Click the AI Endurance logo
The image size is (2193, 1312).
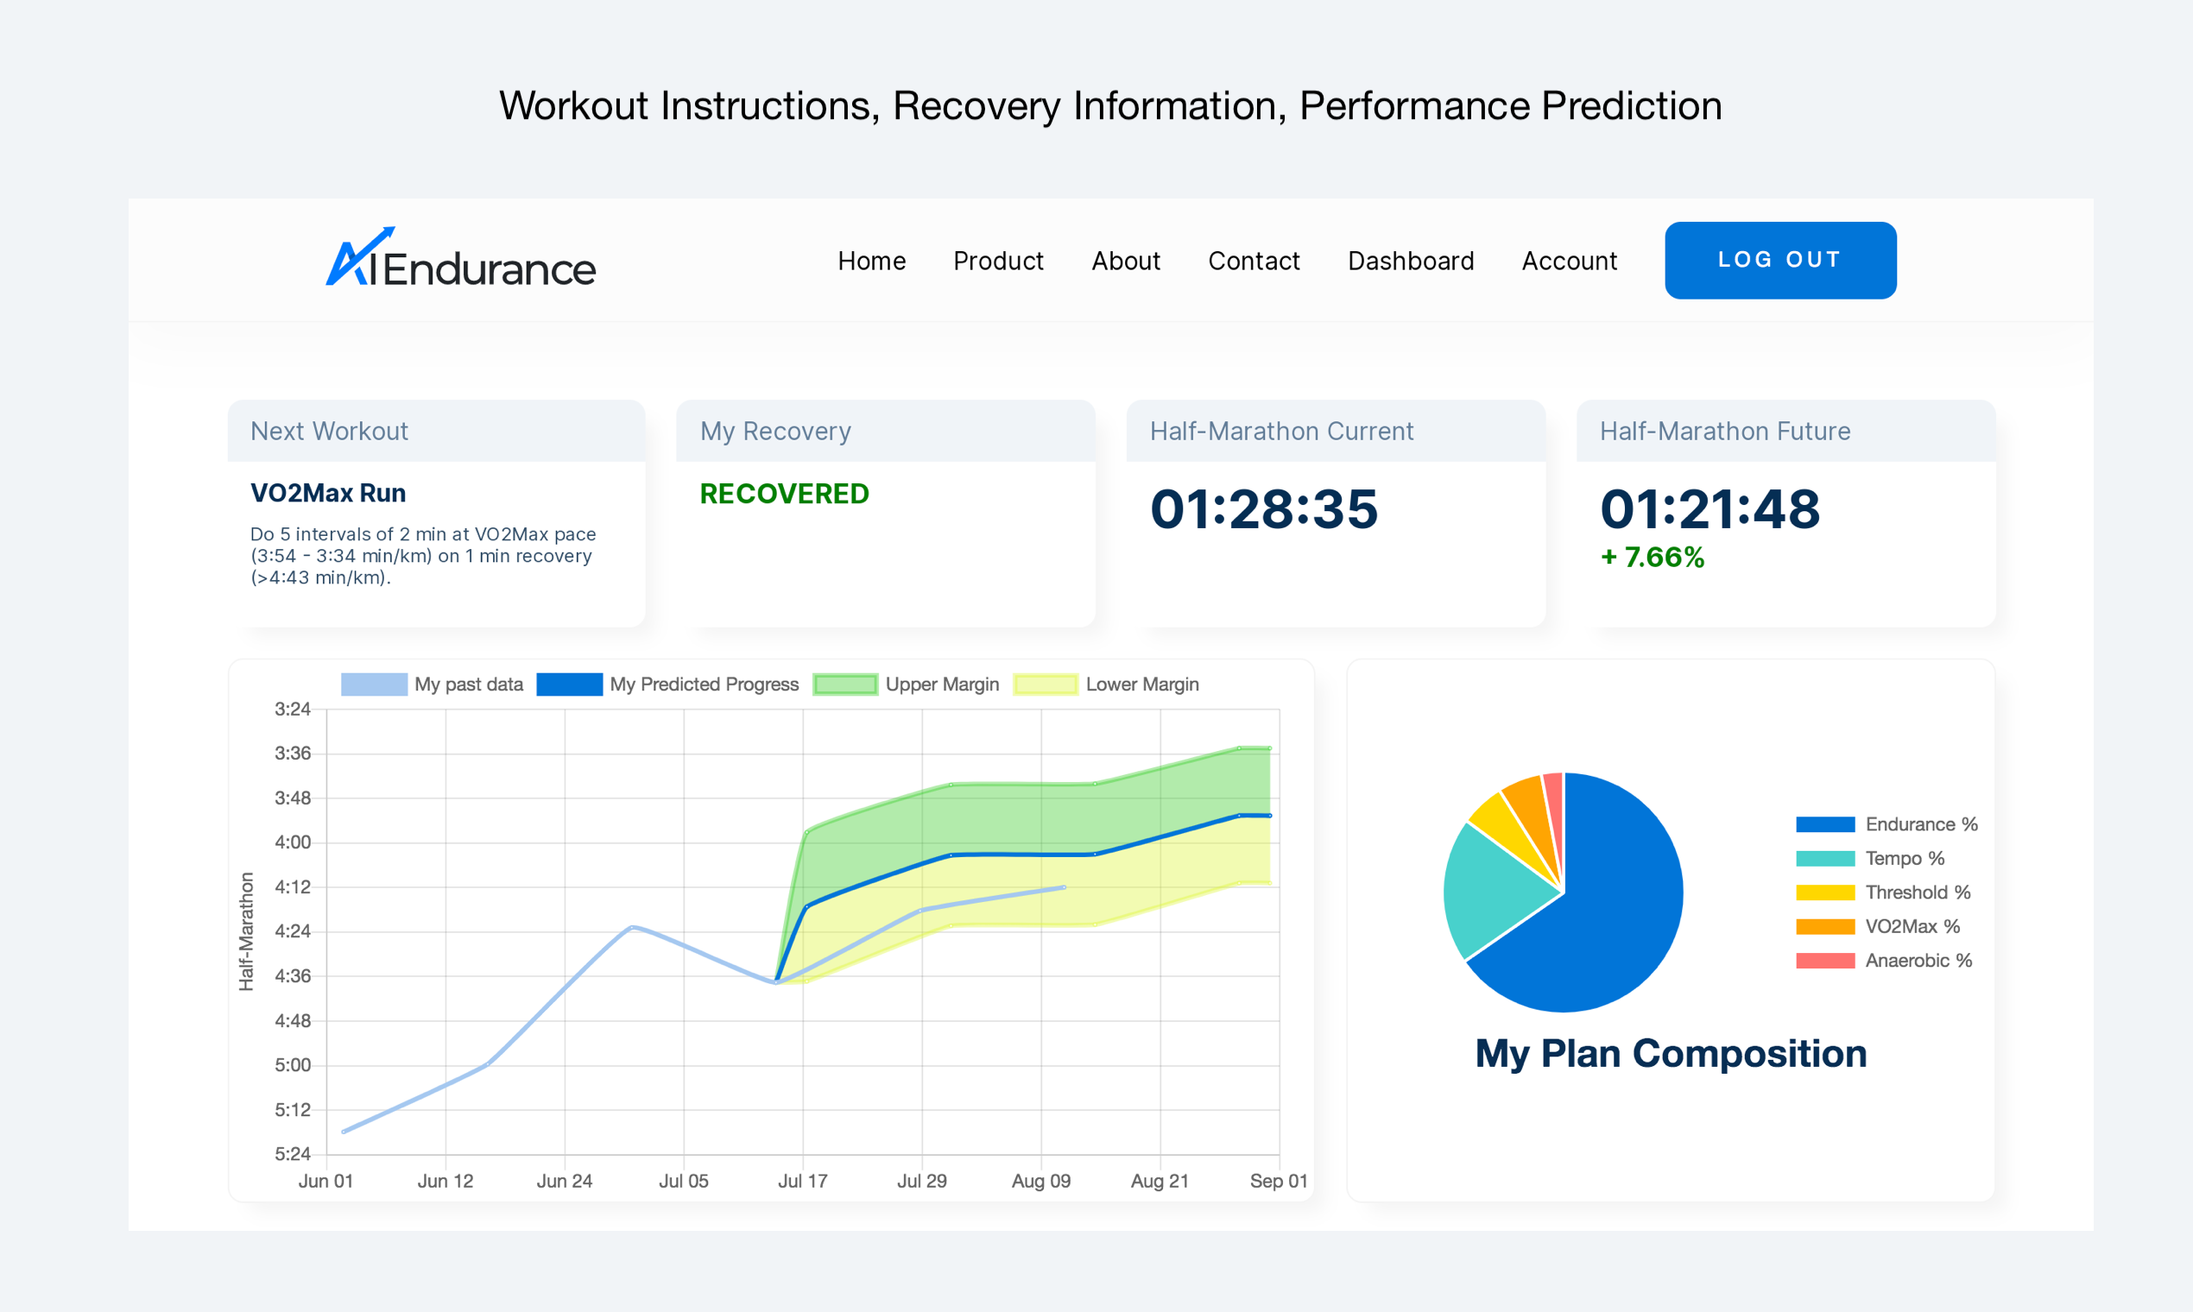click(x=461, y=260)
